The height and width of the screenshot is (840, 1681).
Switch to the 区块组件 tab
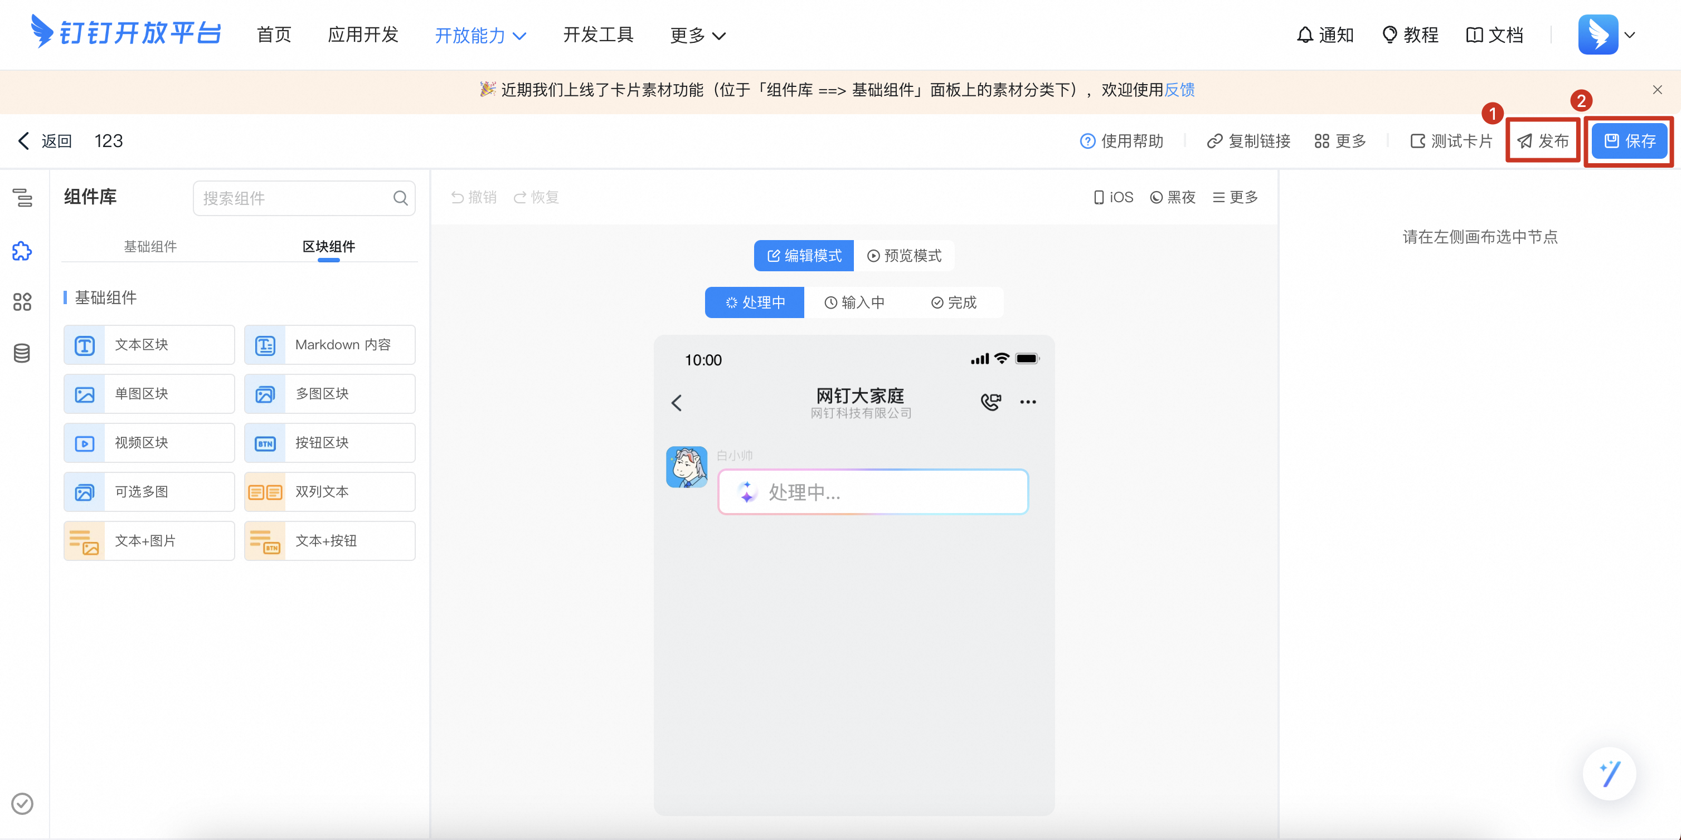pos(329,247)
